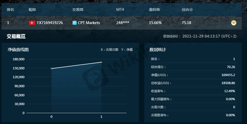The height and width of the screenshot is (124, 247).
Task: Click the 交易胜率% label
Action: [x=160, y=115]
